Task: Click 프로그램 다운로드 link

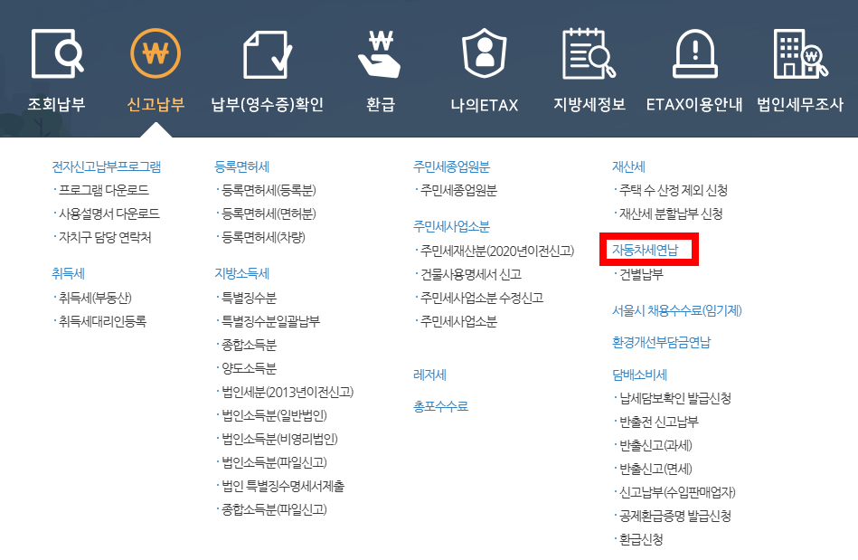Action: (103, 190)
